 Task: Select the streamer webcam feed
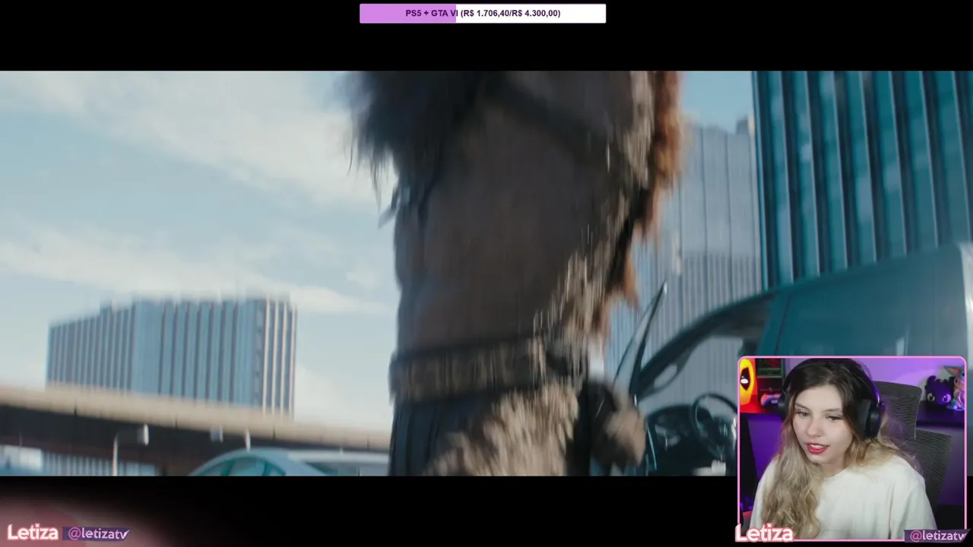click(852, 448)
